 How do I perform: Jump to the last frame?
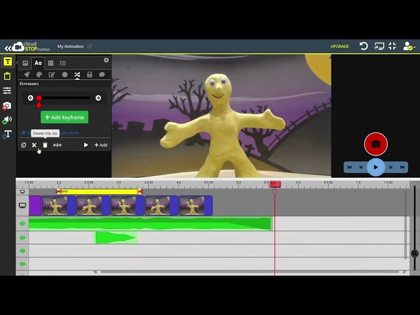[x=402, y=167]
